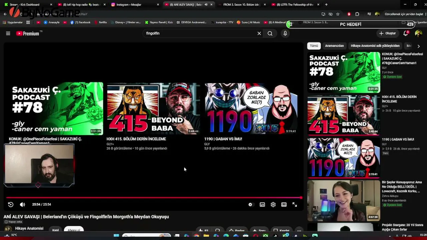This screenshot has width=427, height=240.
Task: Open the EXVEGA Andromeda bookmark
Action: tap(191, 22)
